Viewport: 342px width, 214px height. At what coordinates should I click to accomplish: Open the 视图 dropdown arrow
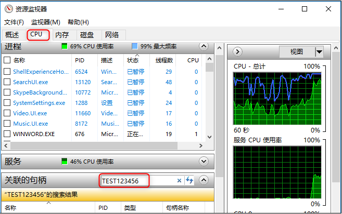click(319, 52)
